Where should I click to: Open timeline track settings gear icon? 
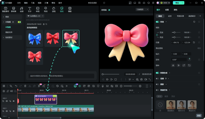point(4,91)
